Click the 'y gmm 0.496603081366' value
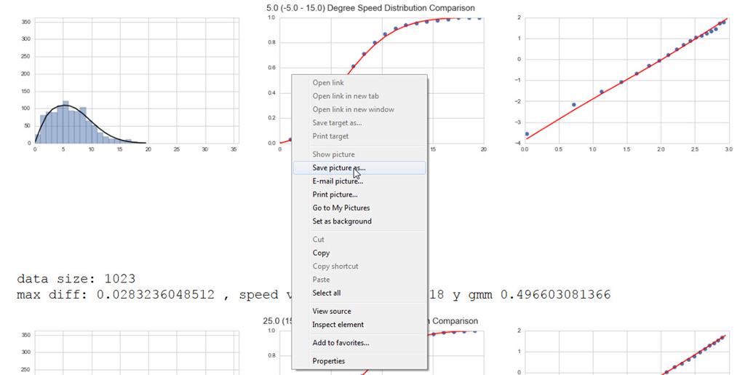The image size is (745, 375). tap(531, 295)
